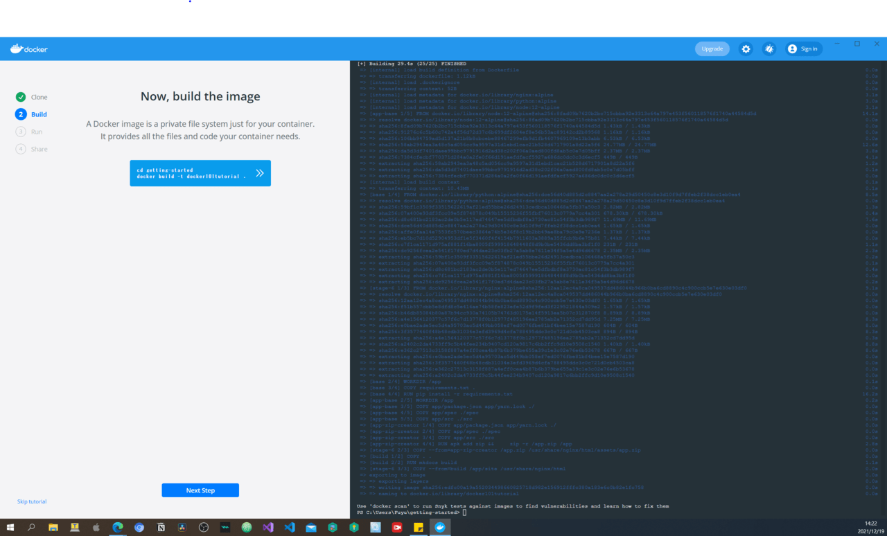This screenshot has height=536, width=887.
Task: Open Sticky Notes from taskbar
Action: pyautogui.click(x=419, y=527)
